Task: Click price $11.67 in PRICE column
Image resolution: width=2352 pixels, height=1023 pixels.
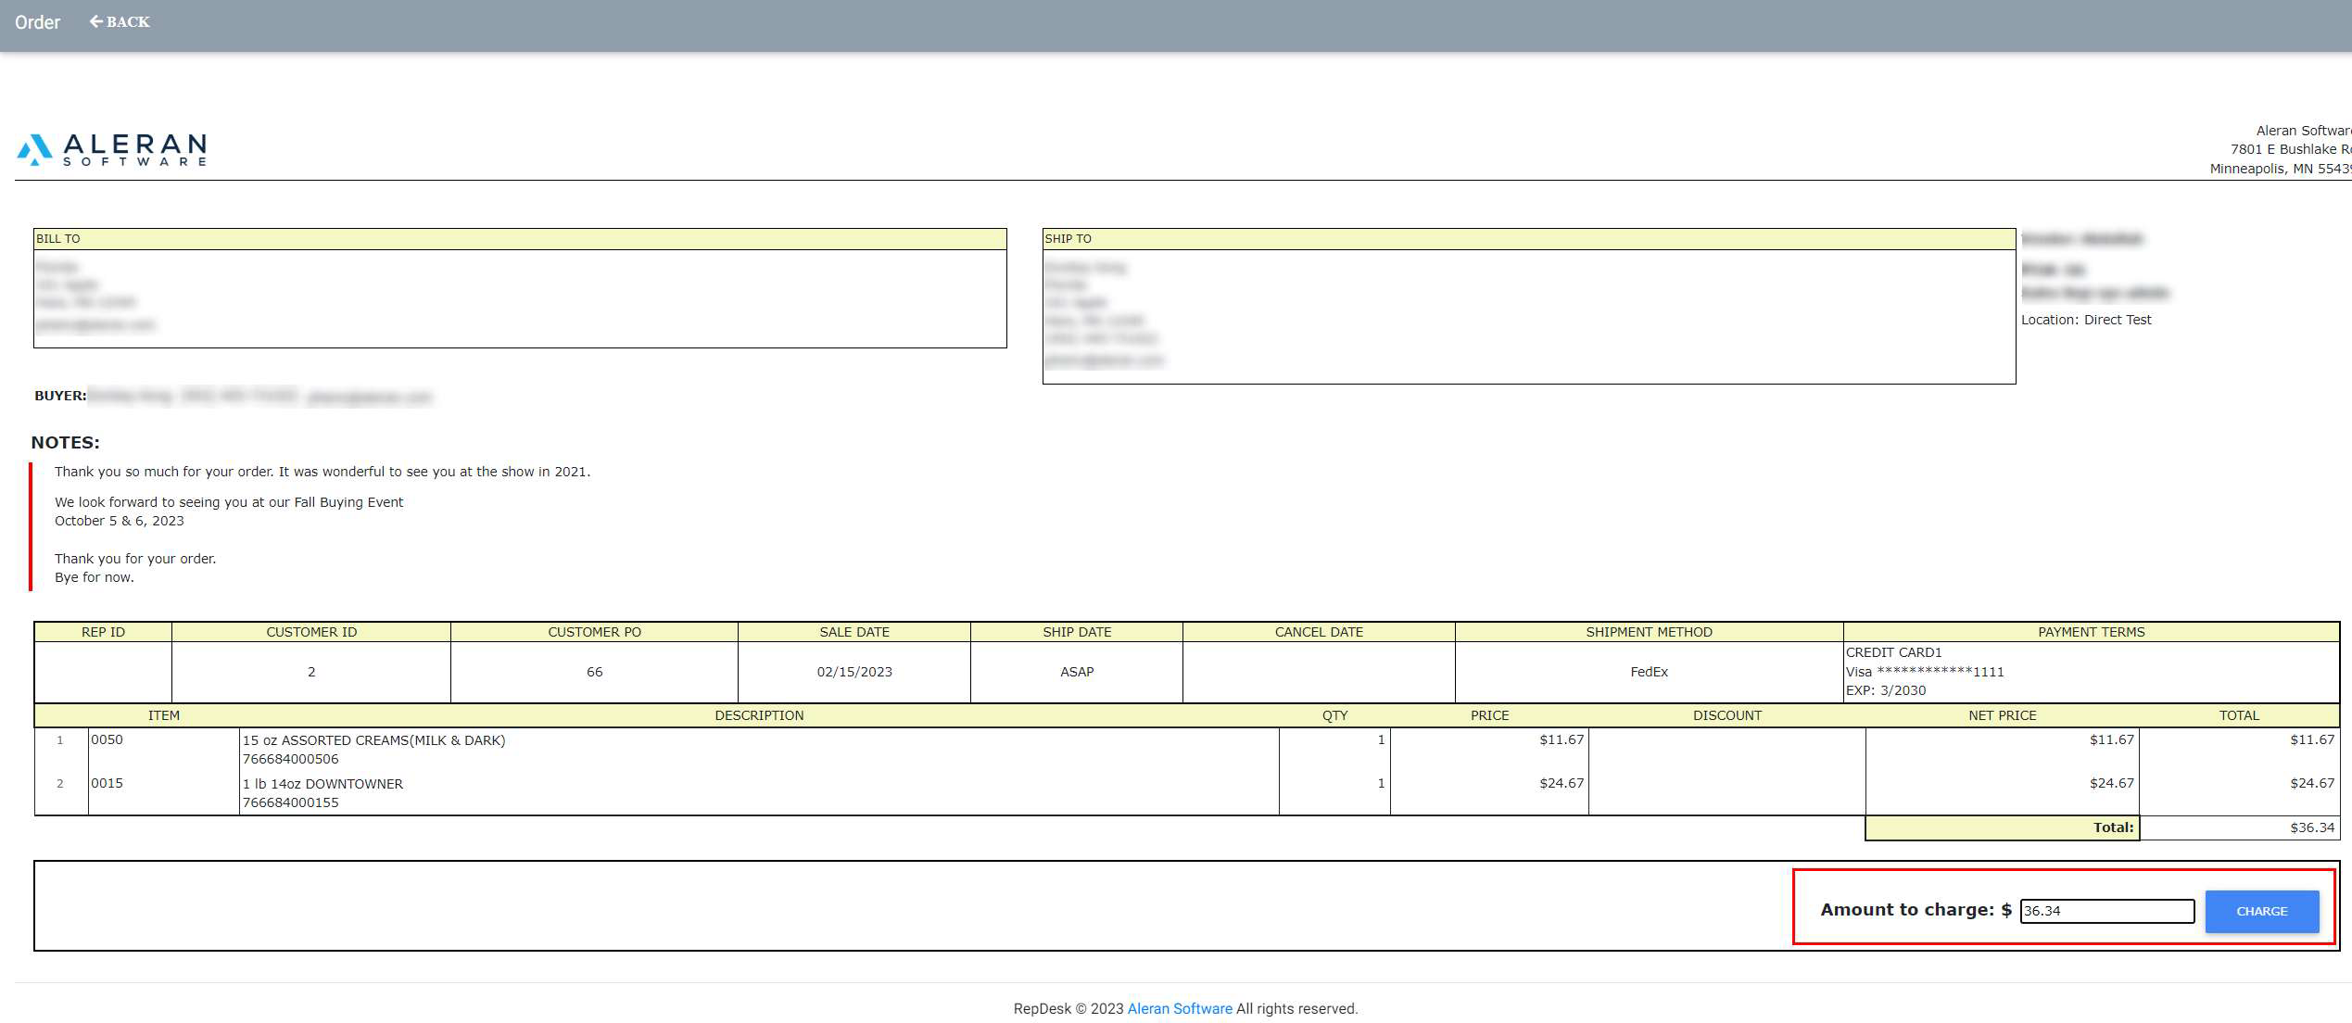Action: 1562,739
